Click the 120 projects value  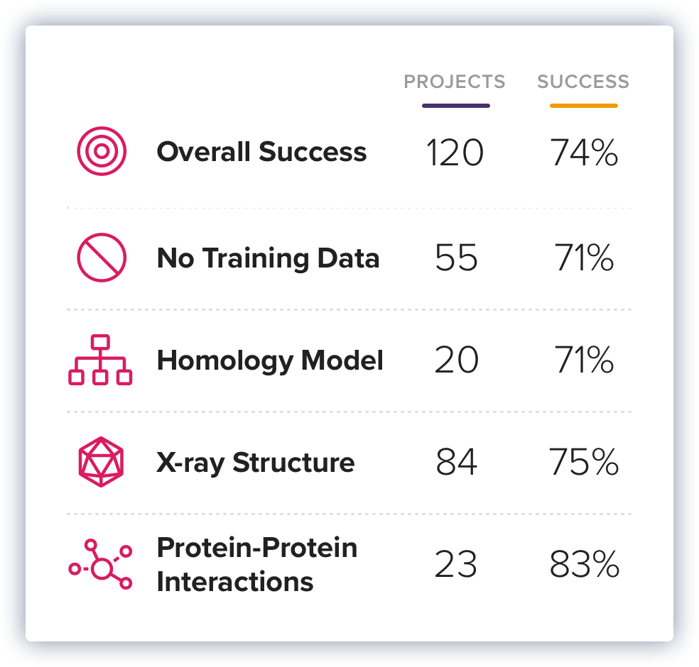click(x=455, y=153)
